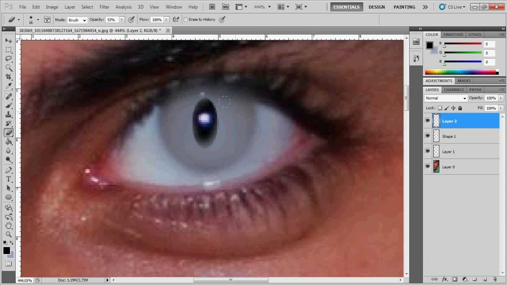Image resolution: width=507 pixels, height=285 pixels.
Task: Open the File menu
Action: [x=23, y=7]
